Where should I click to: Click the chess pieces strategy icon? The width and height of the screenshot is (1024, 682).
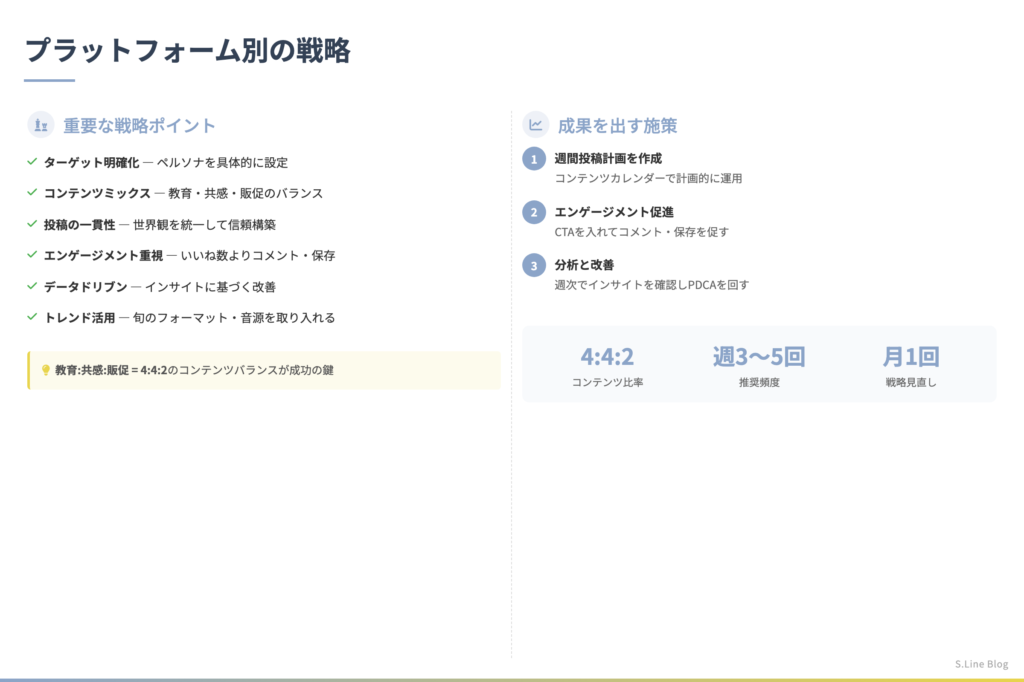(41, 125)
